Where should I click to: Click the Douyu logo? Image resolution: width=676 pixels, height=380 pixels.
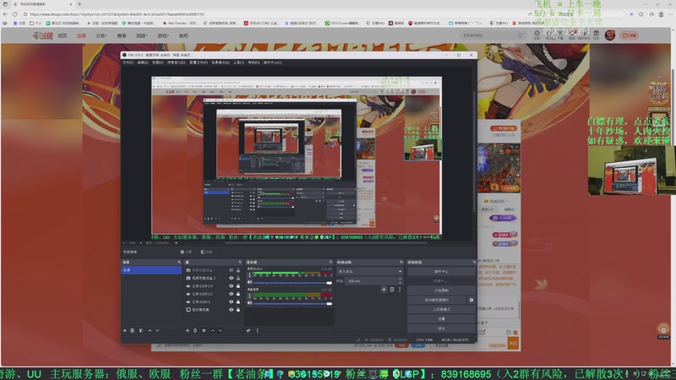click(x=43, y=35)
